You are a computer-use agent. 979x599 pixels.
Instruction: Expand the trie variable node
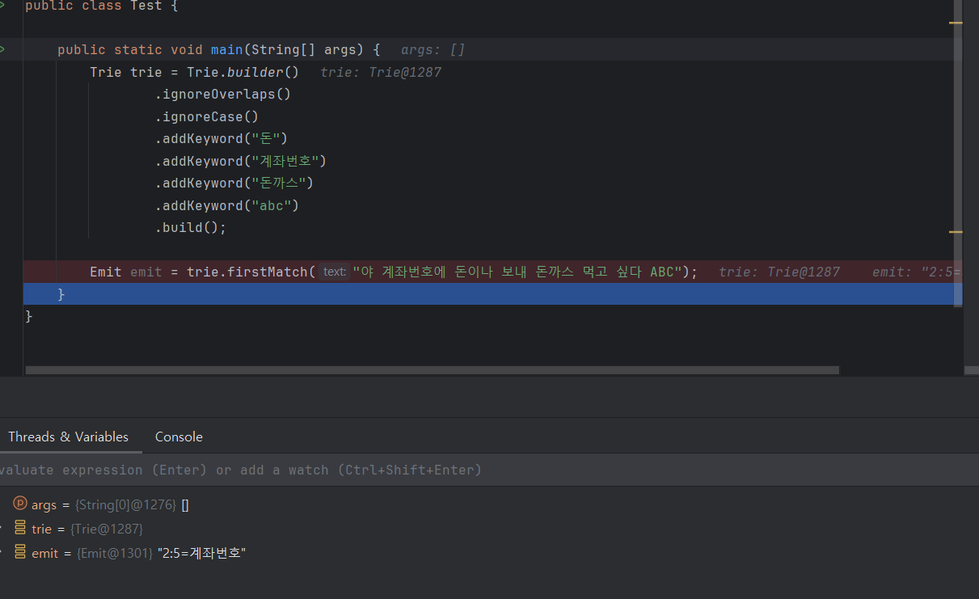pos(2,529)
